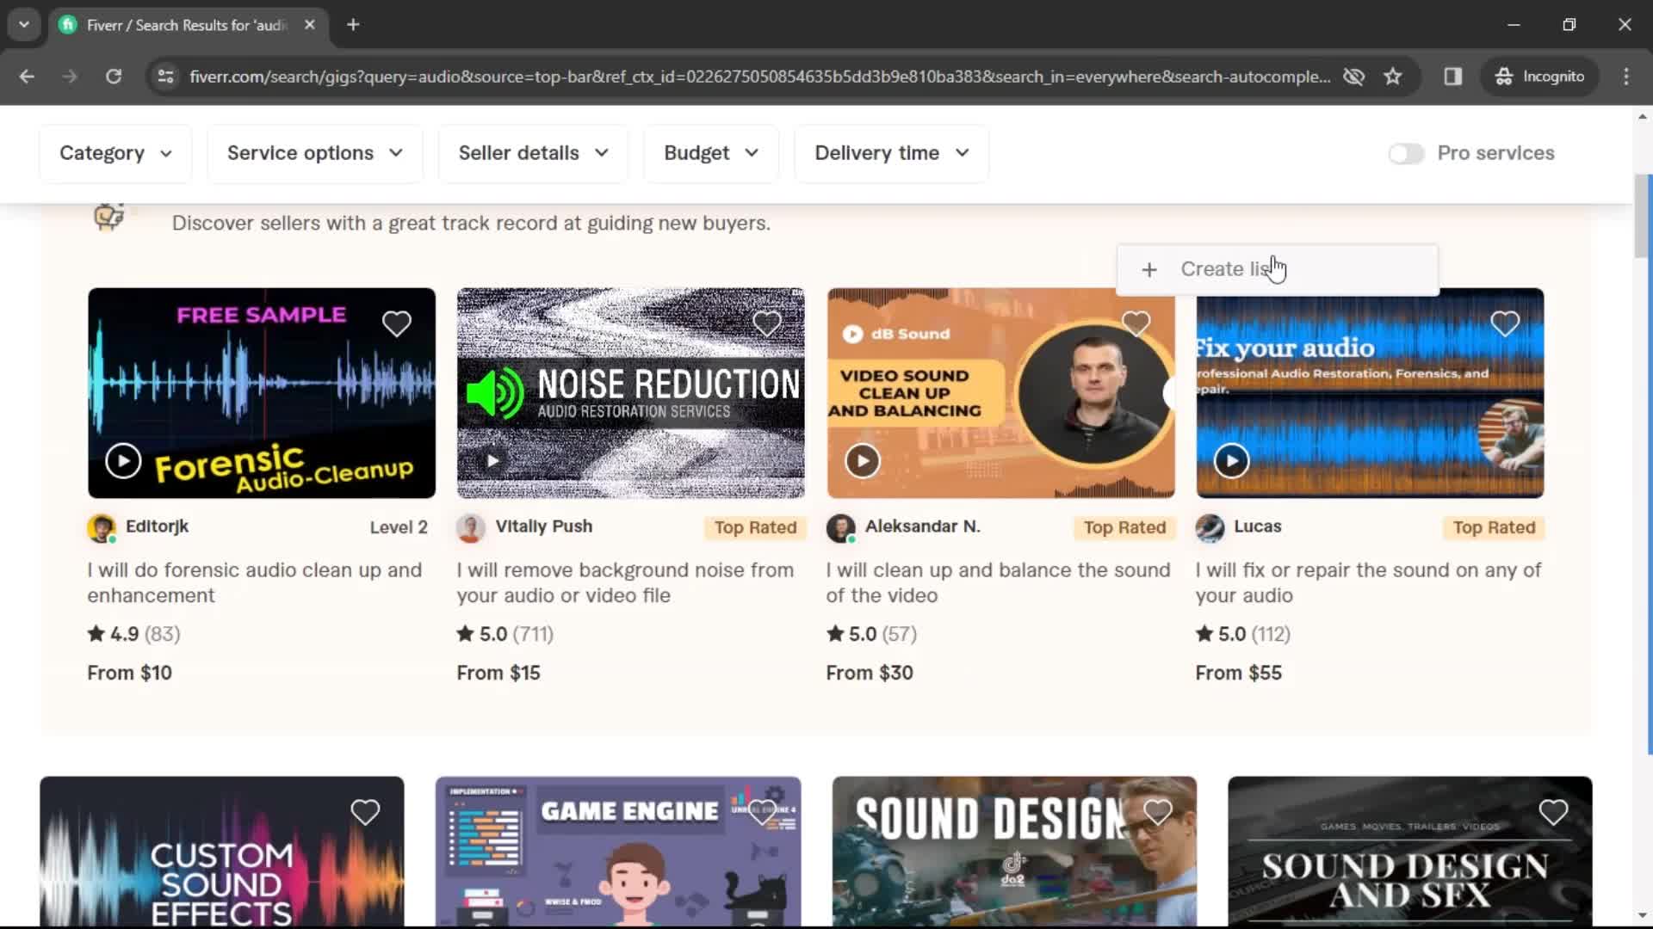Screen dimensions: 1653x929
Task: Open a new browser tab
Action: [x=353, y=25]
